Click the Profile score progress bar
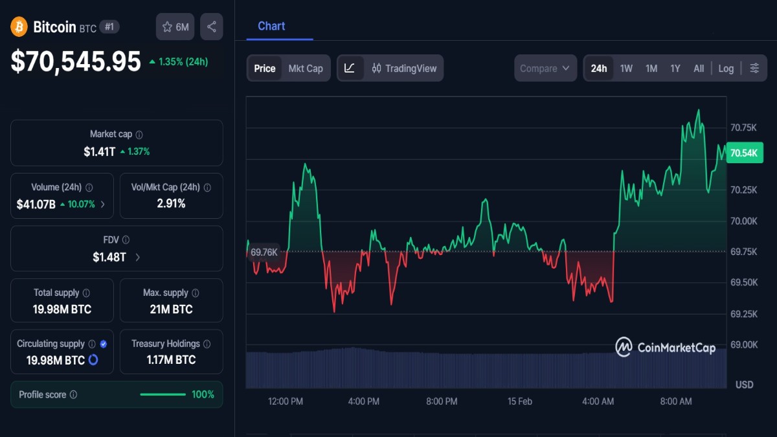Image resolution: width=777 pixels, height=437 pixels. tap(163, 394)
